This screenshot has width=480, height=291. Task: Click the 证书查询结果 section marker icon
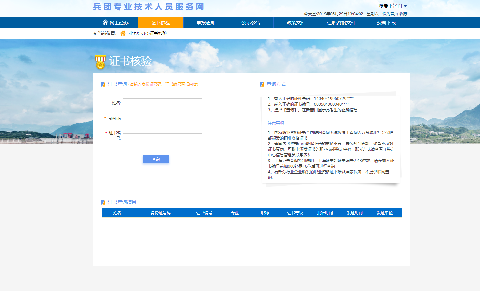coord(103,202)
